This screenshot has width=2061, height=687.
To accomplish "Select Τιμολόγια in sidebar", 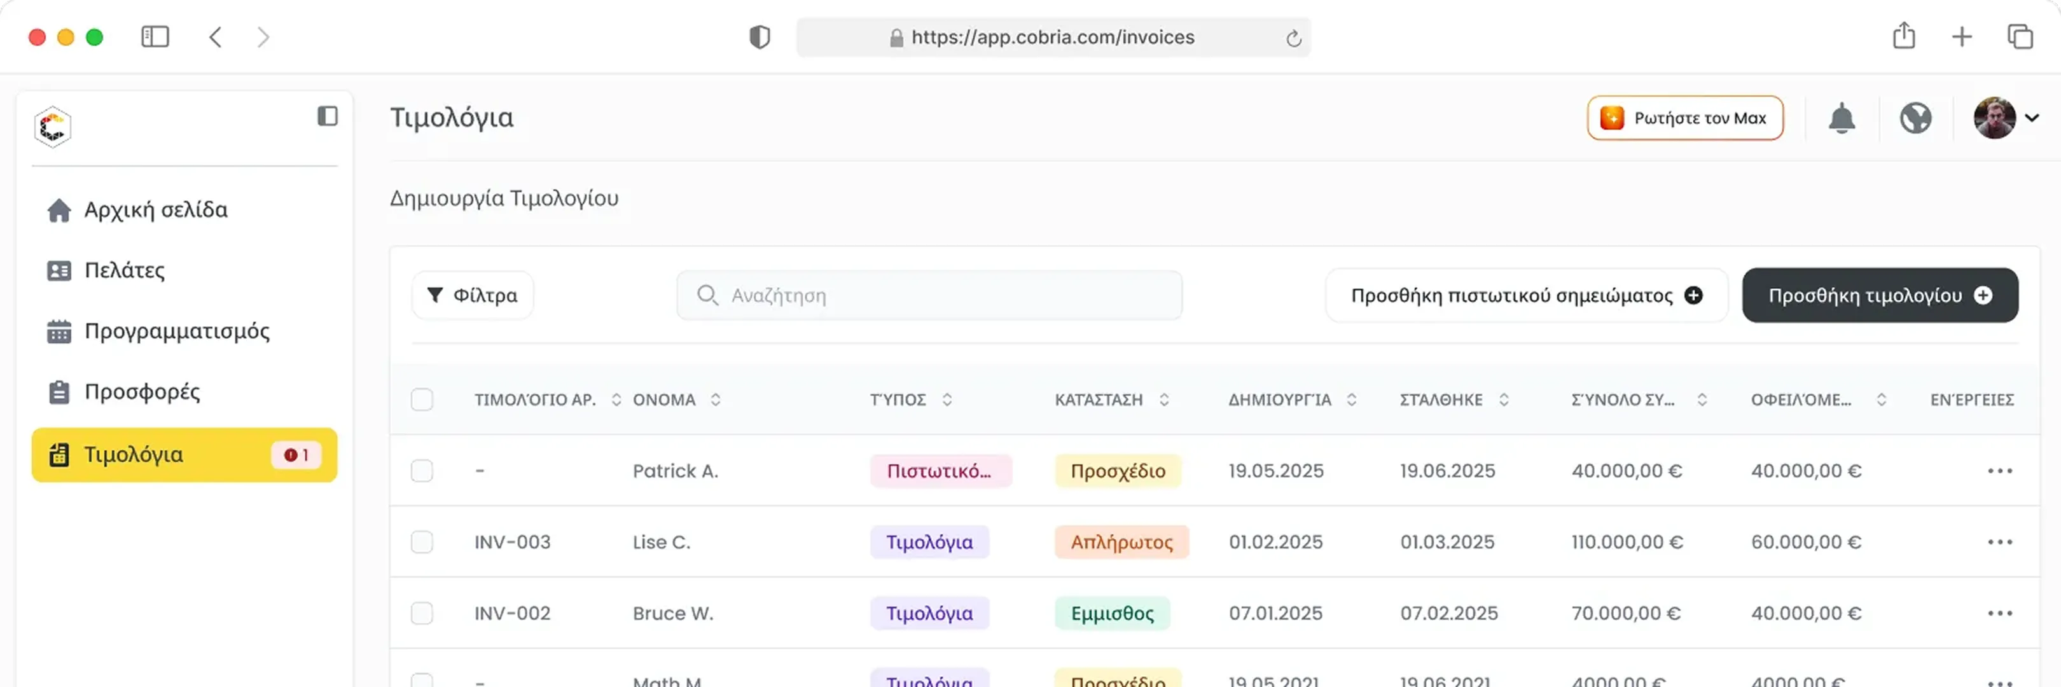I will pyautogui.click(x=184, y=454).
